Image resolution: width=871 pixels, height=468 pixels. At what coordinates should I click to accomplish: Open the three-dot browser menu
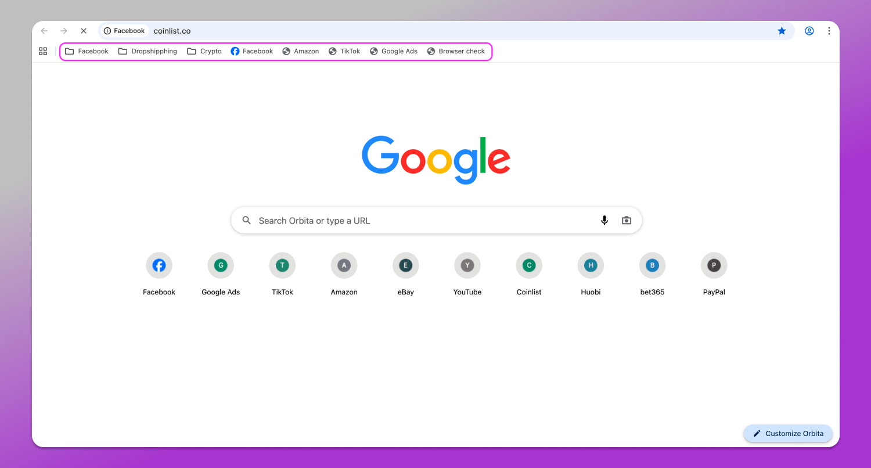(829, 31)
